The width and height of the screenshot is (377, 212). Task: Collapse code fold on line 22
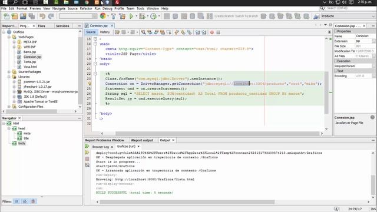click(x=95, y=74)
